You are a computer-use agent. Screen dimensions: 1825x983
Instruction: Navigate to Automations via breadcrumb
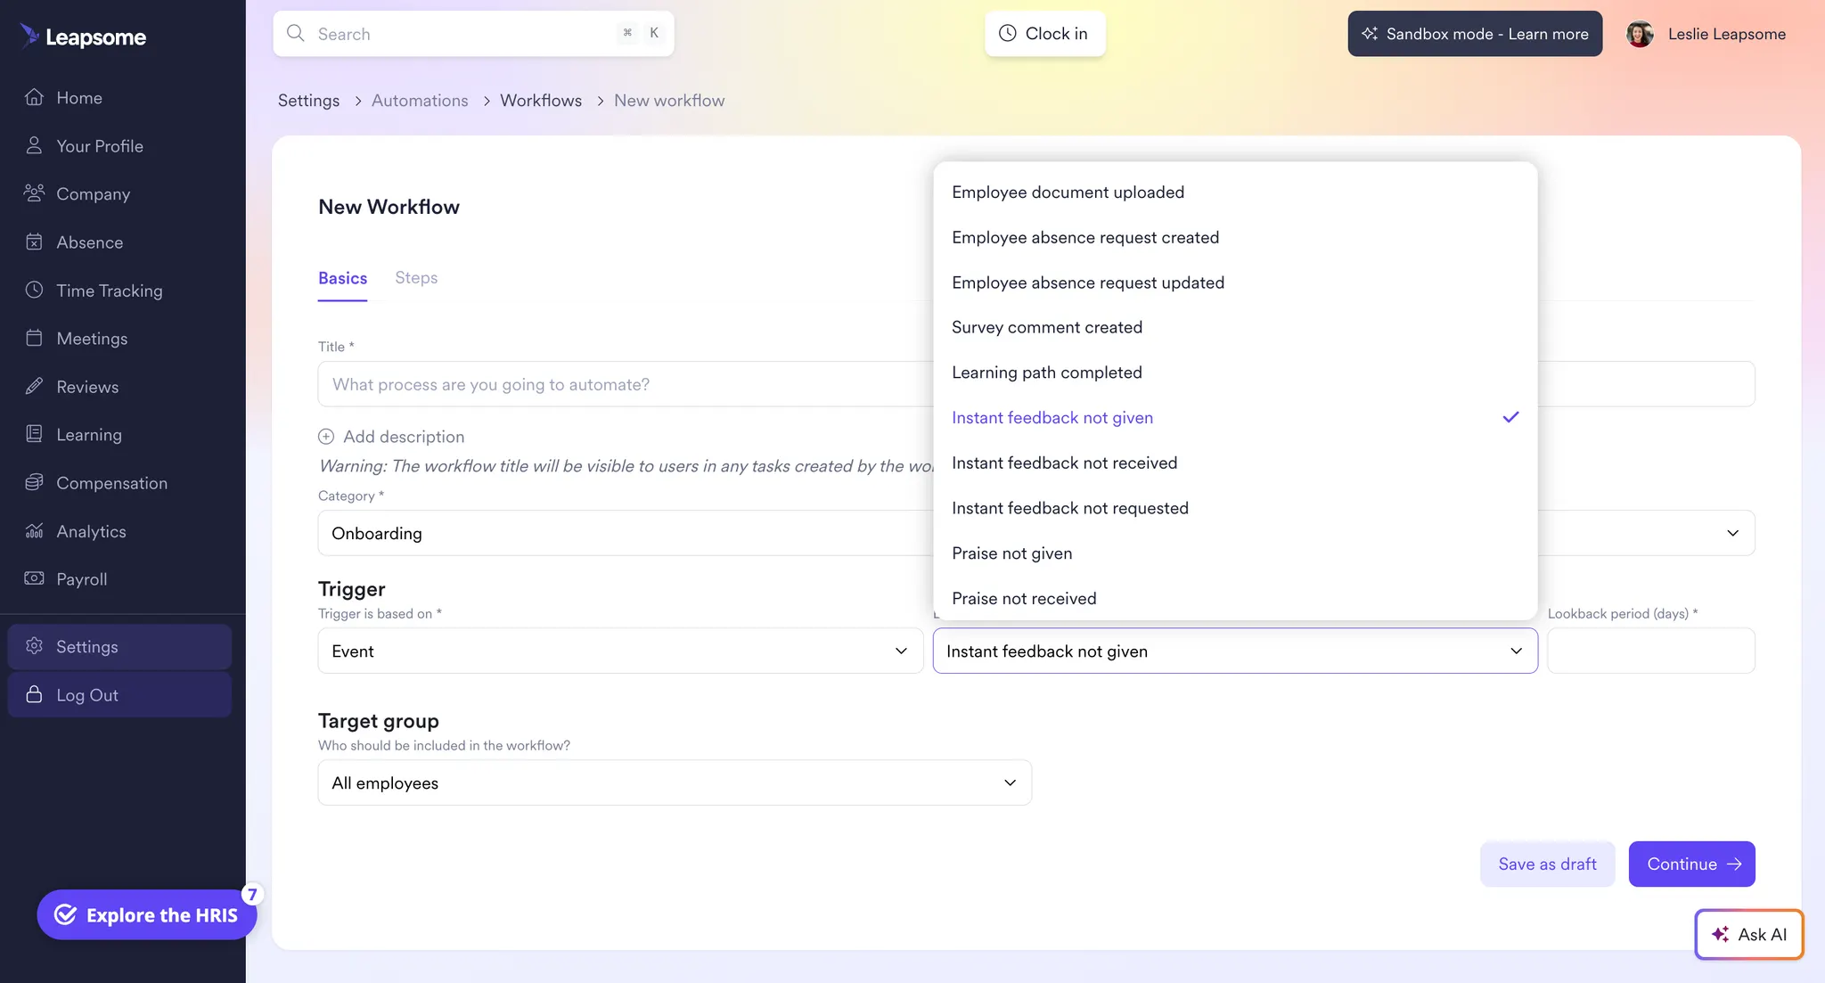[420, 100]
